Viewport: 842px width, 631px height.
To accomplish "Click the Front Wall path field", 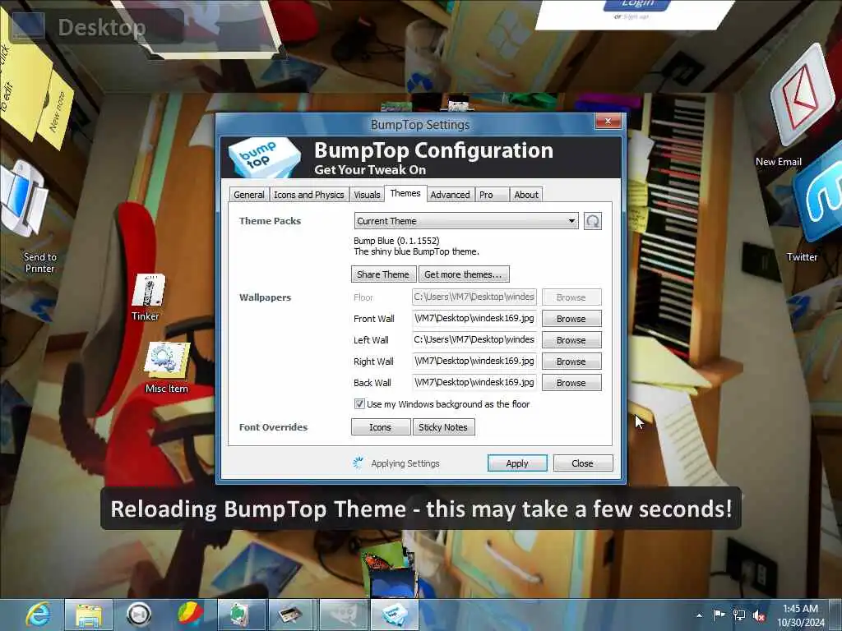I will tap(474, 318).
